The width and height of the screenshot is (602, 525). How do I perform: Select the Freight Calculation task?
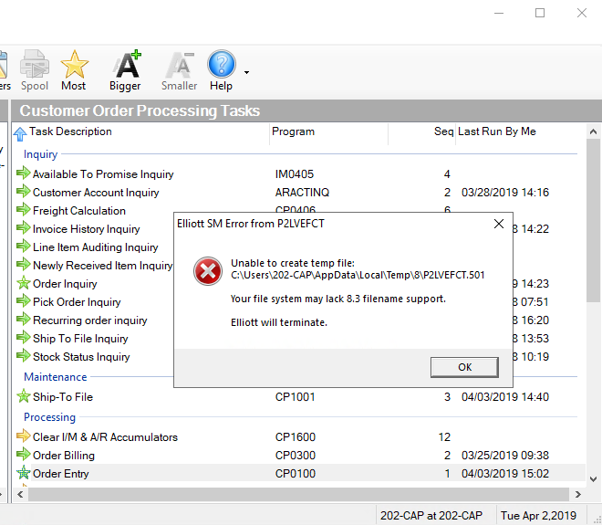point(79,211)
